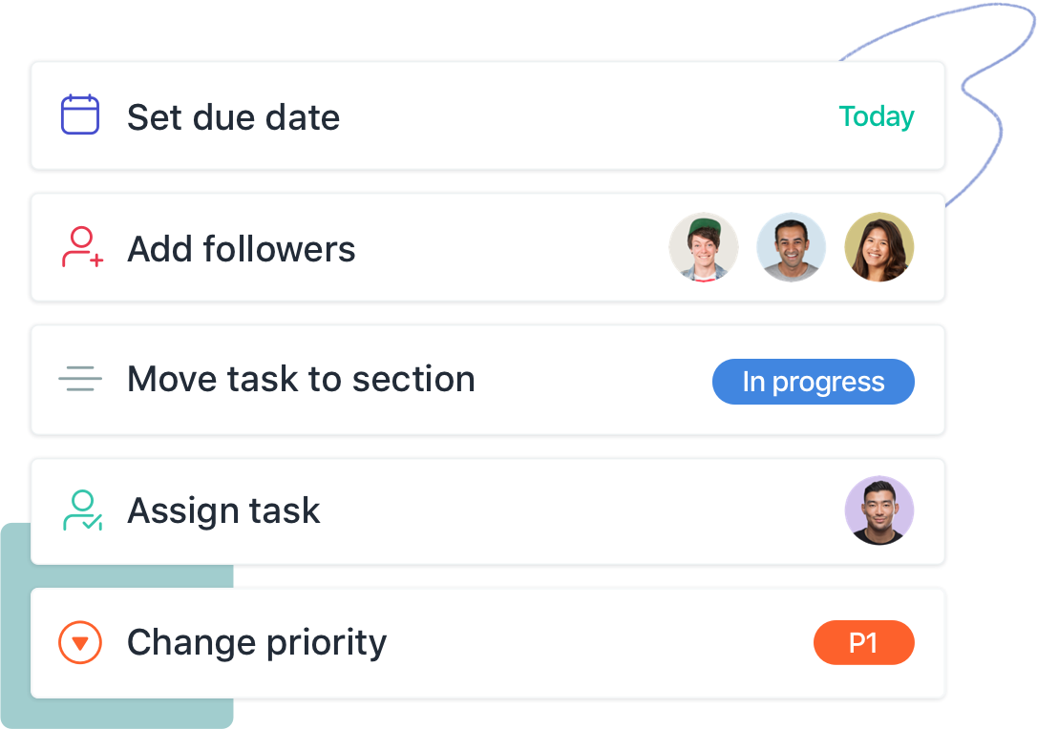The width and height of the screenshot is (1037, 729).
Task: Click the orange priority arrow circle icon
Action: (80, 642)
